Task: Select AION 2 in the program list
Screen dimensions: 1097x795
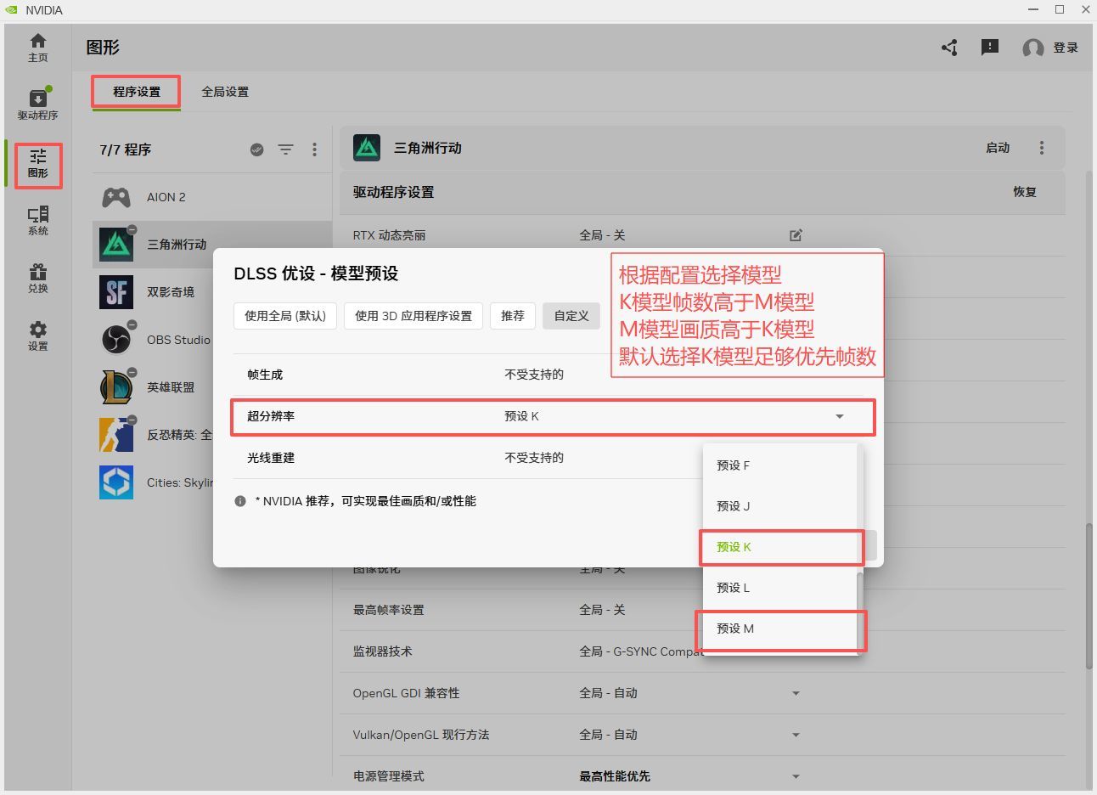Action: point(212,197)
